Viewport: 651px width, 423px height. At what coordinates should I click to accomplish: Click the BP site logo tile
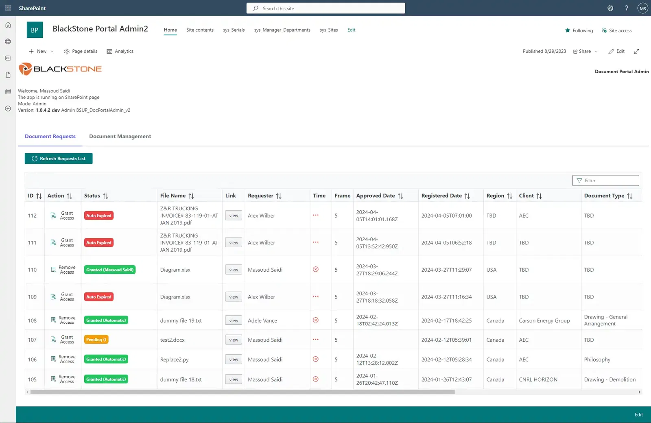35,30
